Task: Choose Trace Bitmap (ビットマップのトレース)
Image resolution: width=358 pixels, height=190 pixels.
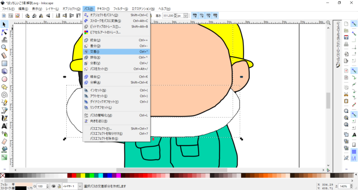Action: [117, 26]
